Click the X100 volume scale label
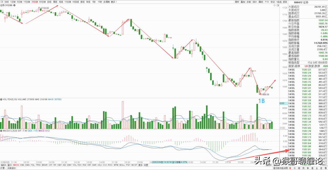Viewport: 328px width, 170px height. (282, 128)
